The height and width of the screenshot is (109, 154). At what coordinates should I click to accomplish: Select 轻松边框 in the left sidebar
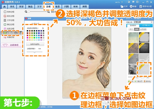point(9,16)
